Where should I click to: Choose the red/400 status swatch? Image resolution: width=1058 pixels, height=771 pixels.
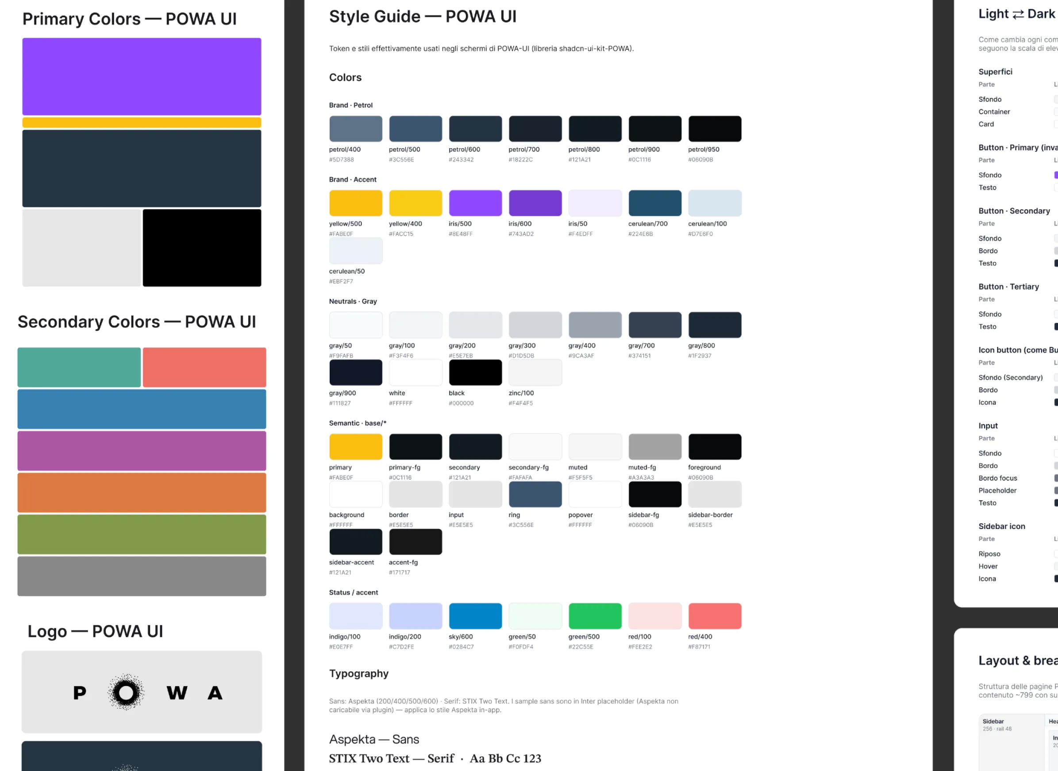click(714, 616)
